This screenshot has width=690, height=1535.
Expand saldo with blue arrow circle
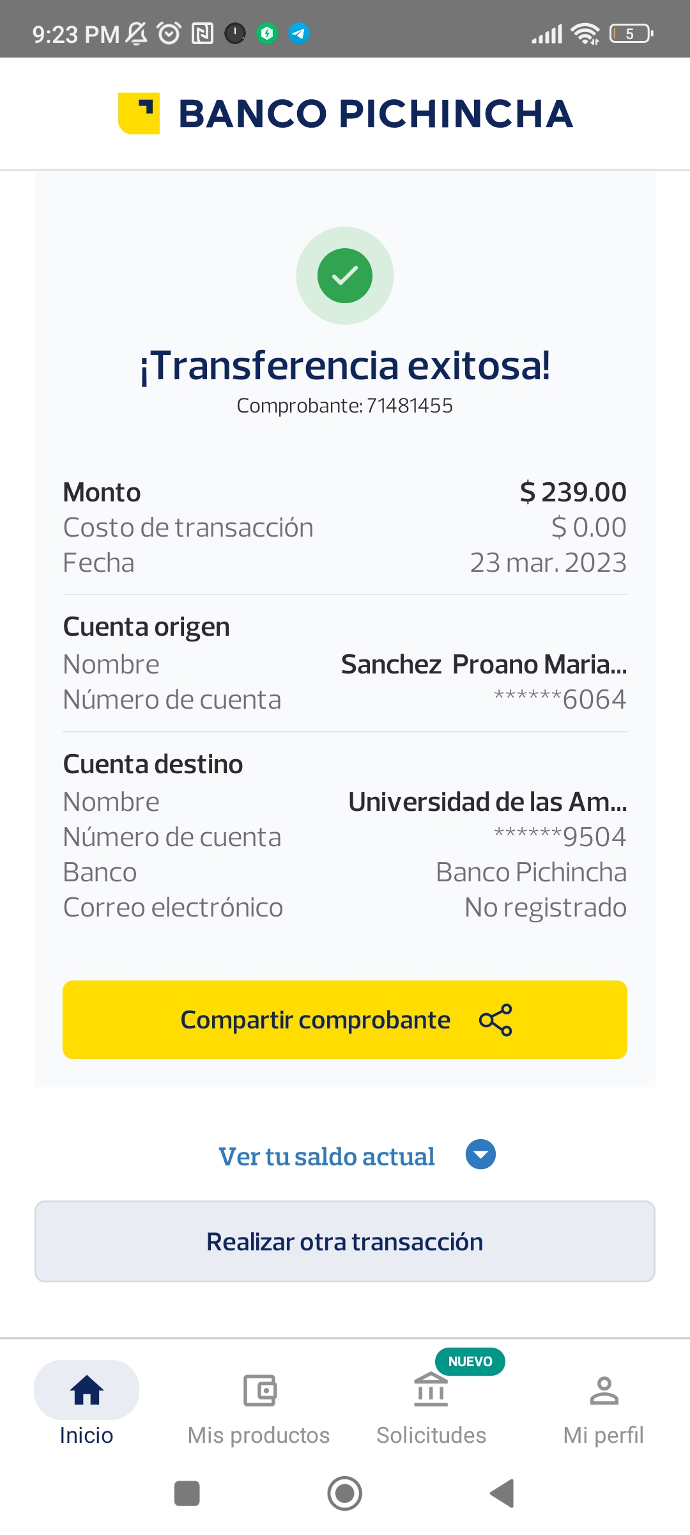tap(480, 1154)
